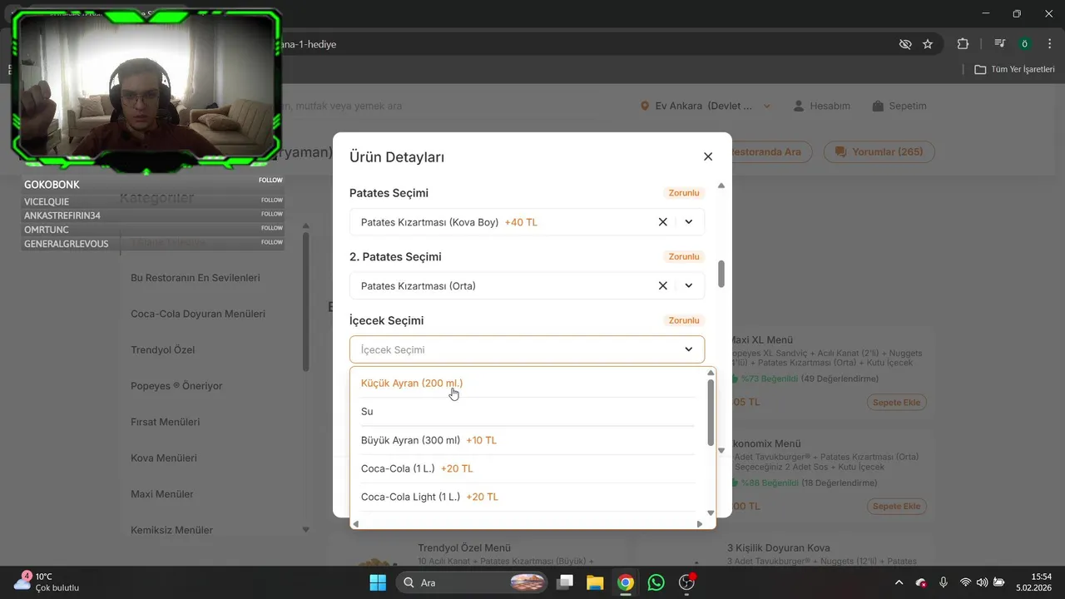1065x599 pixels.
Task: Choose Su from drink list
Action: (x=528, y=412)
